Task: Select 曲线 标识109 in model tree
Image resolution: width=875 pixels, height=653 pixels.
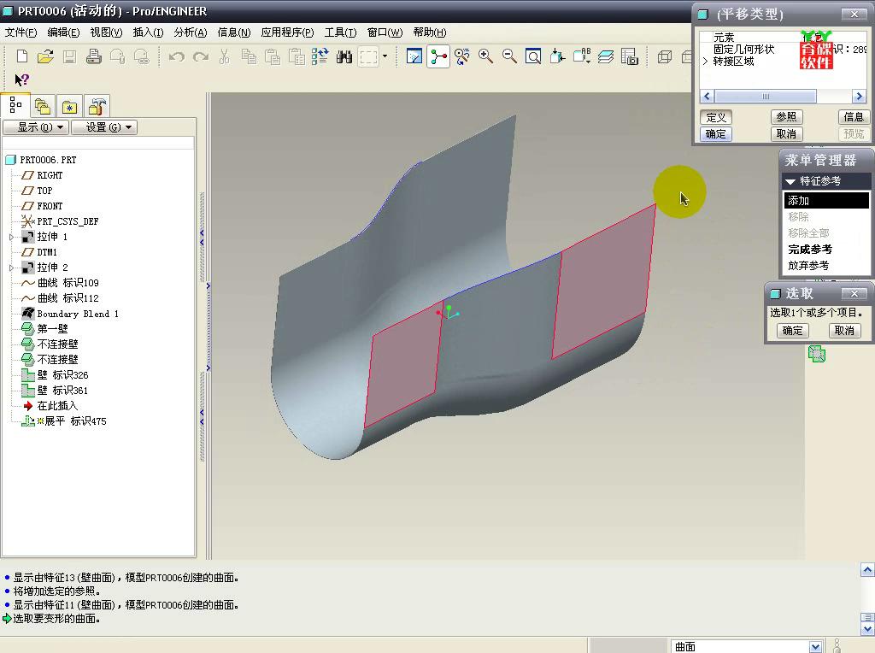Action: pyautogui.click(x=61, y=283)
